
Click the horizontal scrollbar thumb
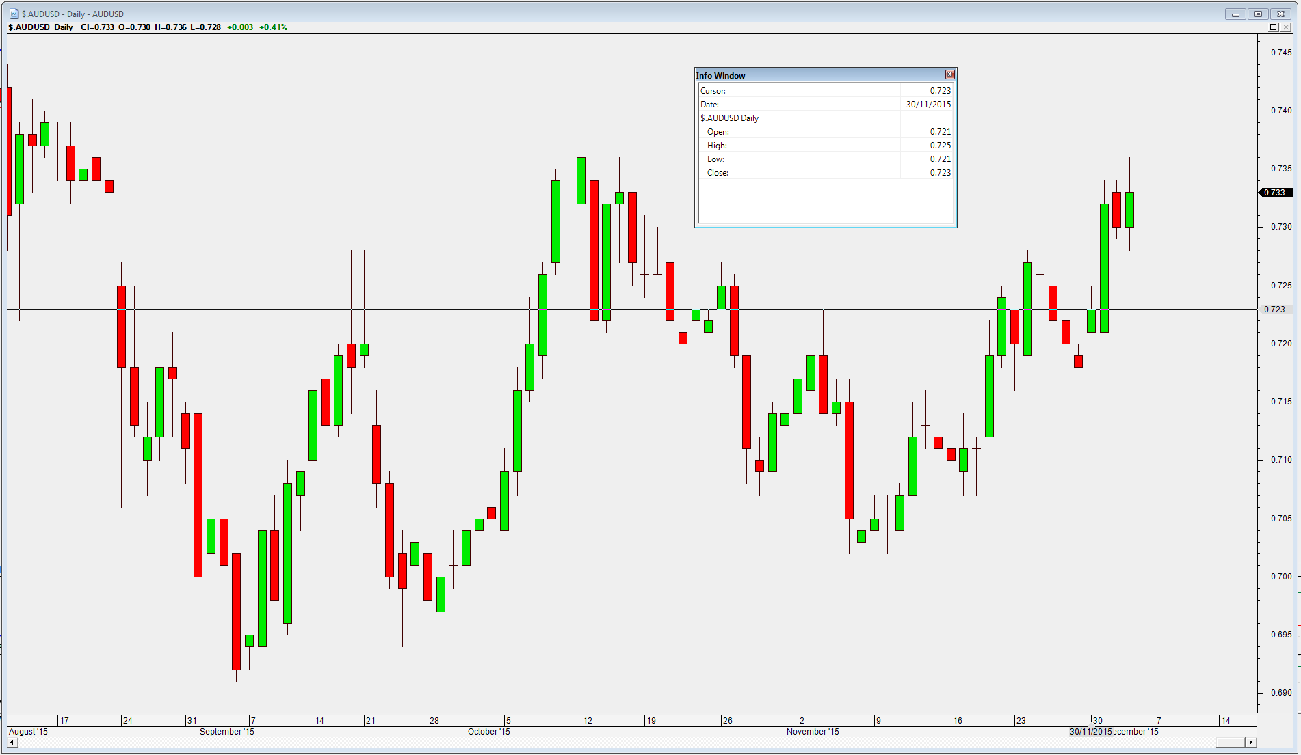(x=1231, y=742)
